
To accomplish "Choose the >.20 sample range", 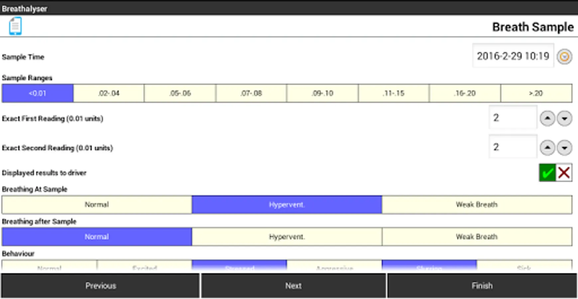I will 536,93.
